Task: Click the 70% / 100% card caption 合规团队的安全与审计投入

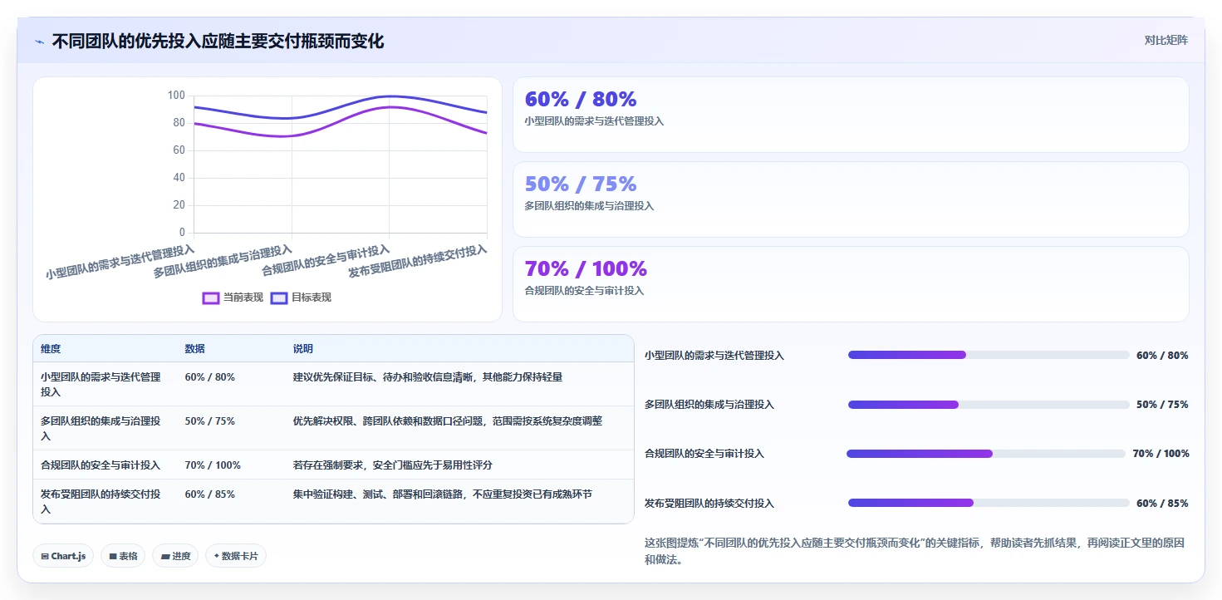Action: point(584,291)
